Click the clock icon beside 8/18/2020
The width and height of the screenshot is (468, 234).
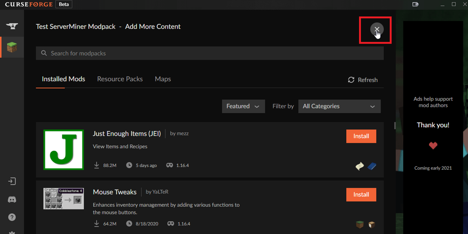(x=129, y=223)
